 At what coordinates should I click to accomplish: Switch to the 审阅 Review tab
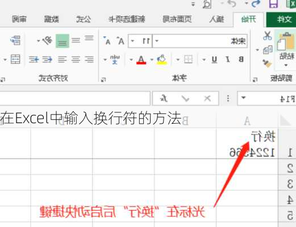(19, 19)
